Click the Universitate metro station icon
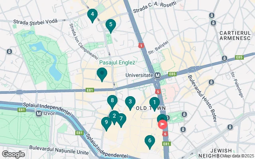 (x=157, y=76)
